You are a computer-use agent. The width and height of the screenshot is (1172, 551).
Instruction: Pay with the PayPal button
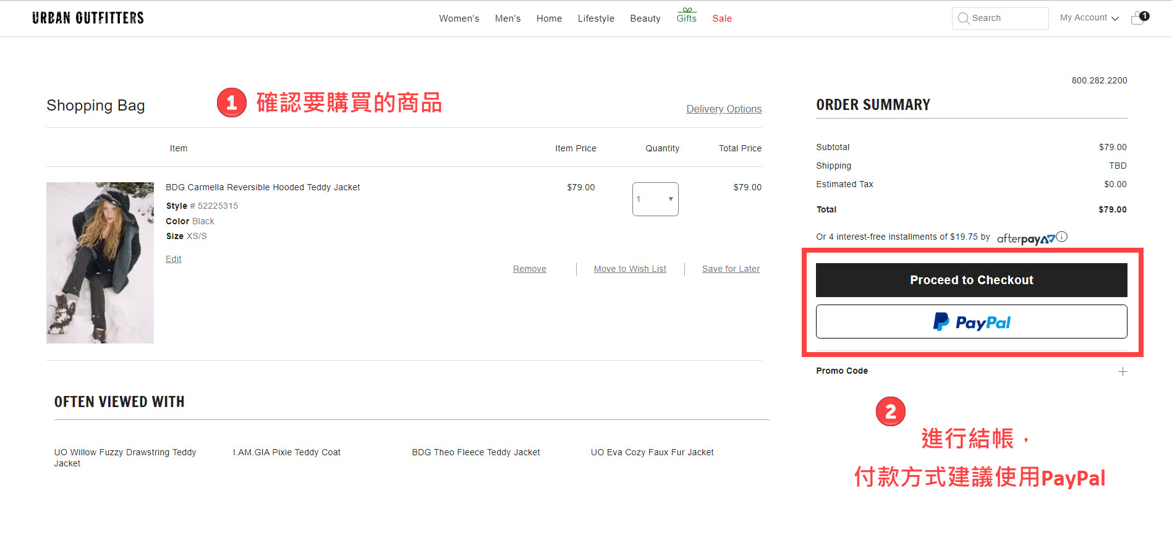click(x=971, y=322)
